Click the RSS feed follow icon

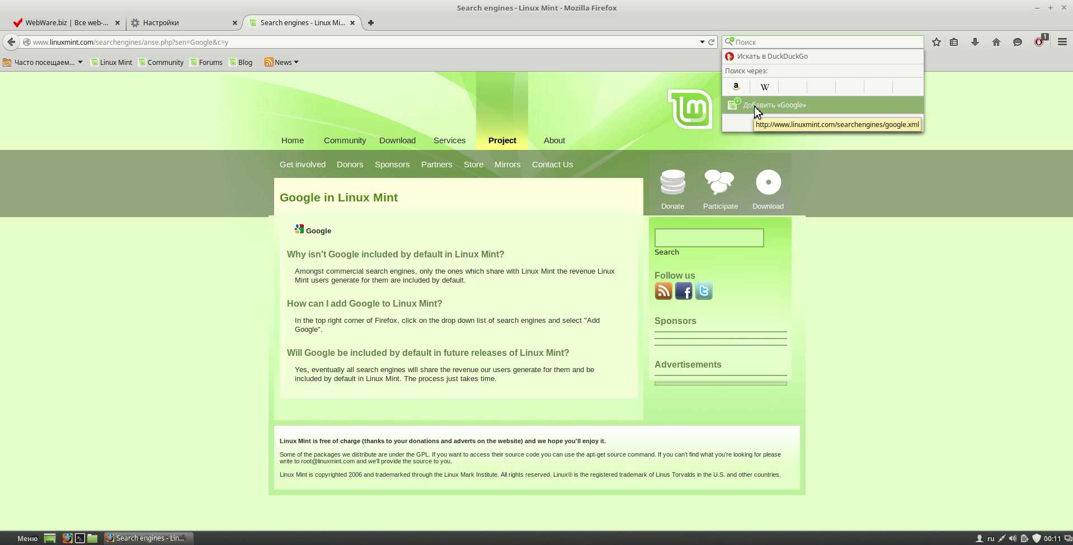(x=663, y=291)
